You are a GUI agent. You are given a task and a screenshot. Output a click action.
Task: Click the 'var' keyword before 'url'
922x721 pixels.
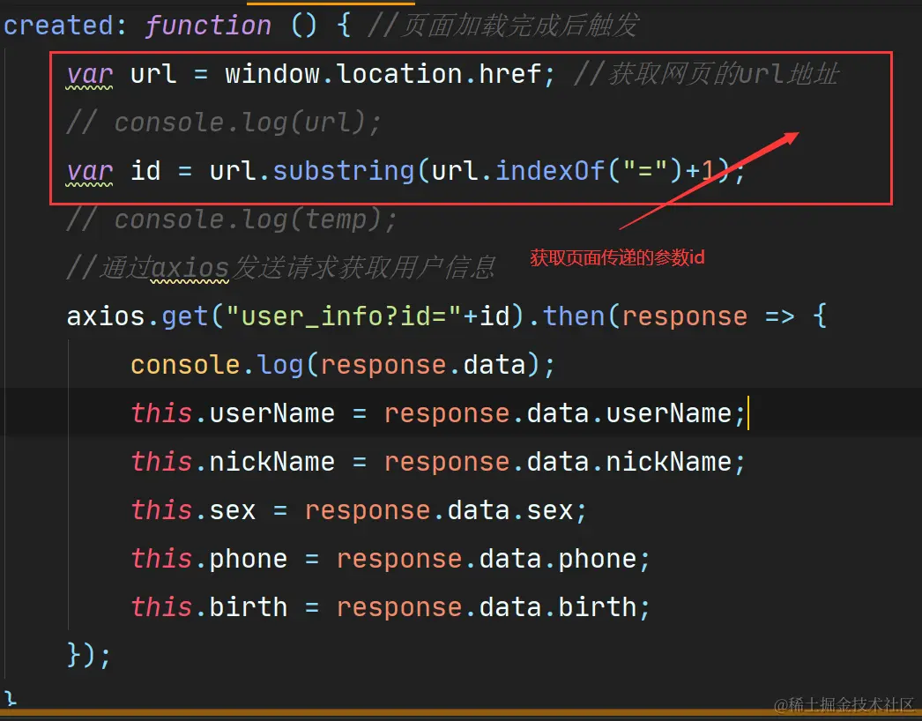(x=89, y=75)
